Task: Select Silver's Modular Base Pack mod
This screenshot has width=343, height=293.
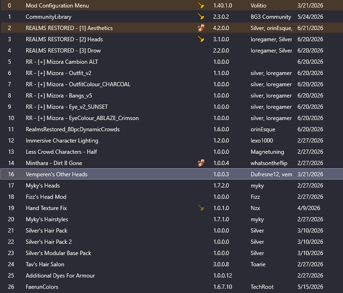Action: point(58,253)
